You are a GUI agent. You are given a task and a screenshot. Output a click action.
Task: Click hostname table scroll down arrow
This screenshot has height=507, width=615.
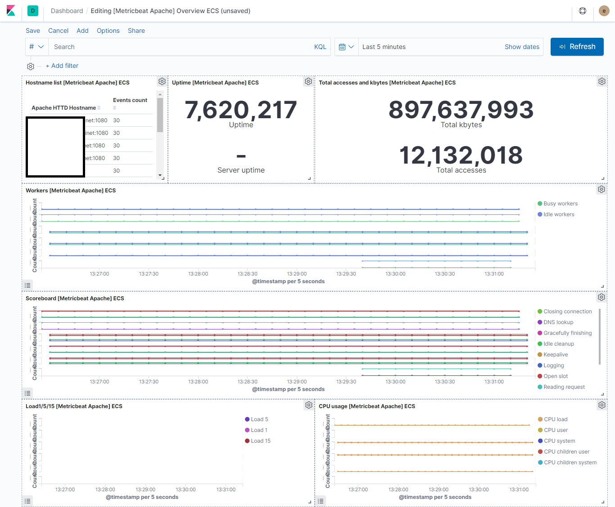click(160, 176)
